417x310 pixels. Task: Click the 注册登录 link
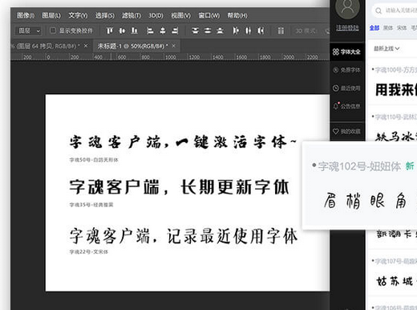coord(347,27)
